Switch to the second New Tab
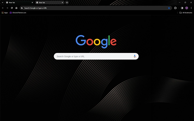 point(50,2)
